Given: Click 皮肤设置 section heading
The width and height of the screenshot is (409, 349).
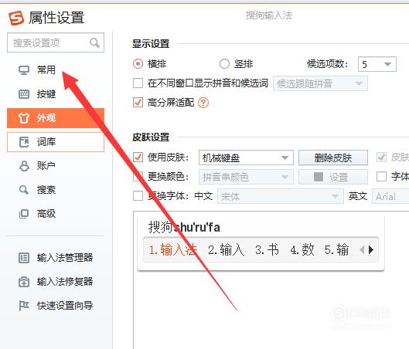Looking at the screenshot, I should click(x=151, y=137).
